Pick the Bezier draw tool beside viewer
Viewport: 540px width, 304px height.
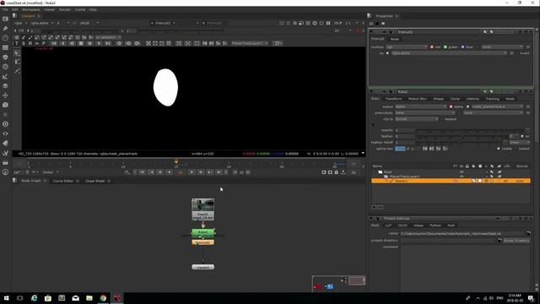[17, 71]
